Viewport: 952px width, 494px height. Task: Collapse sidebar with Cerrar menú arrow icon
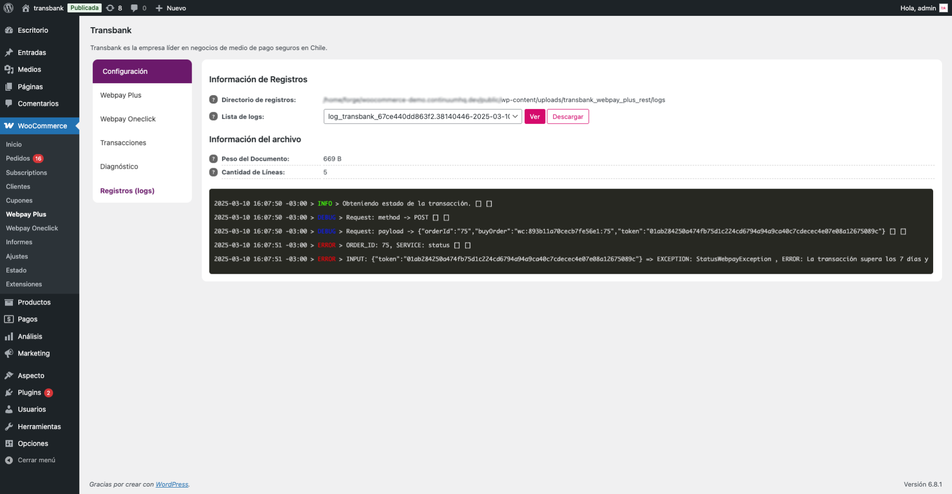pos(9,460)
